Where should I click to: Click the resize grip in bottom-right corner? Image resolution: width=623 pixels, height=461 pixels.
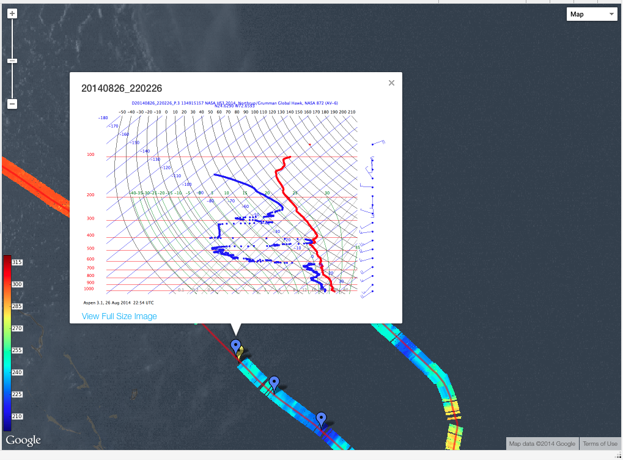[x=619, y=455]
